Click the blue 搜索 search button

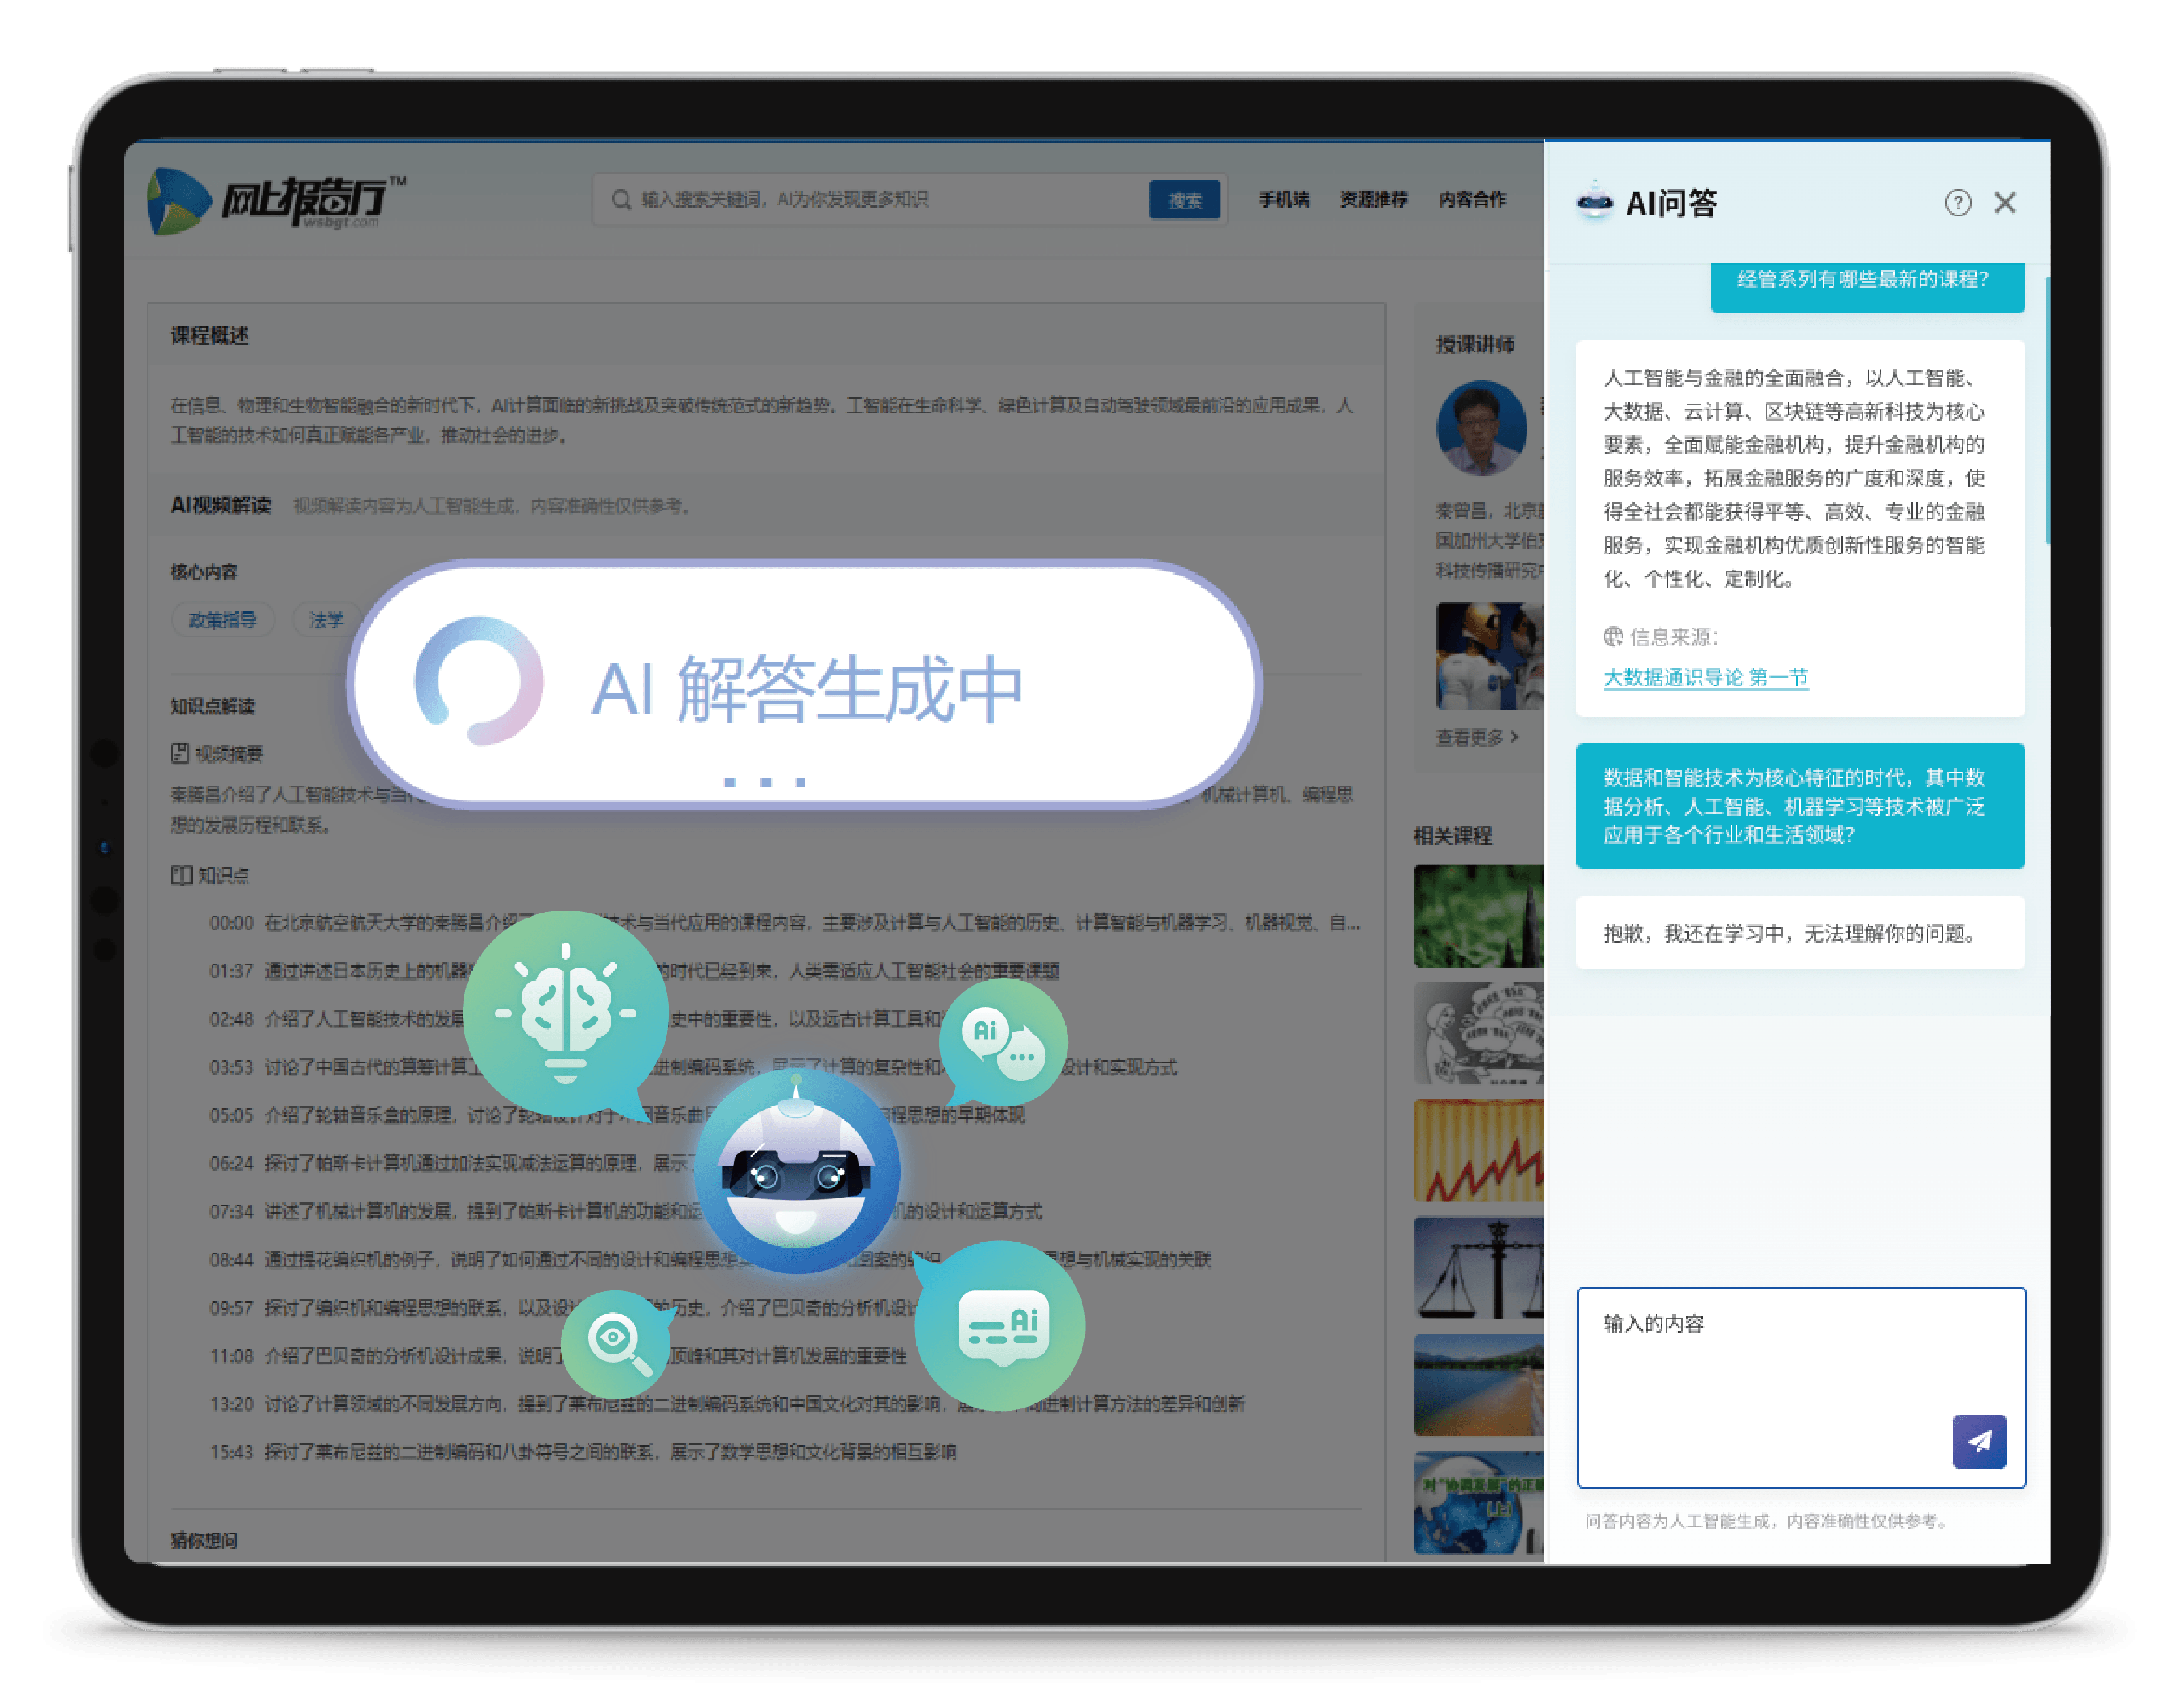pos(1184,200)
